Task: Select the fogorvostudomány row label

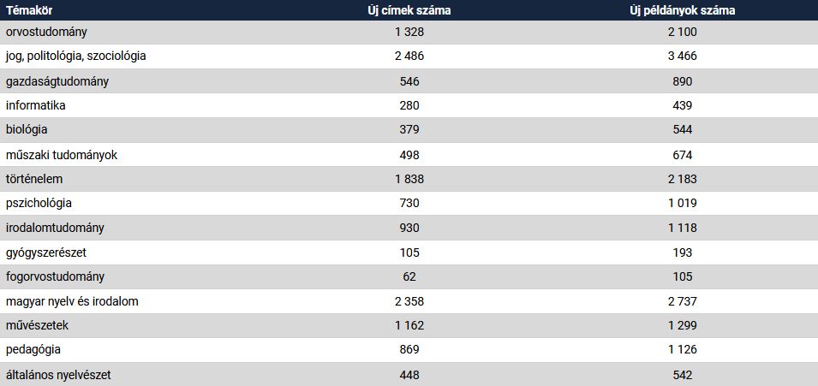Action: 55,276
